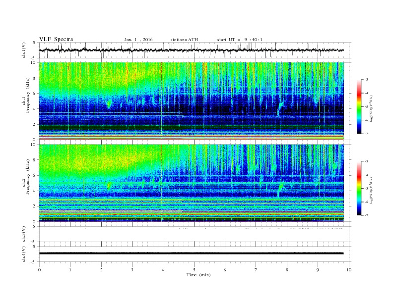Click the "ch.3(V)" axis label
This screenshot has height=303, width=393.
tap(24, 234)
